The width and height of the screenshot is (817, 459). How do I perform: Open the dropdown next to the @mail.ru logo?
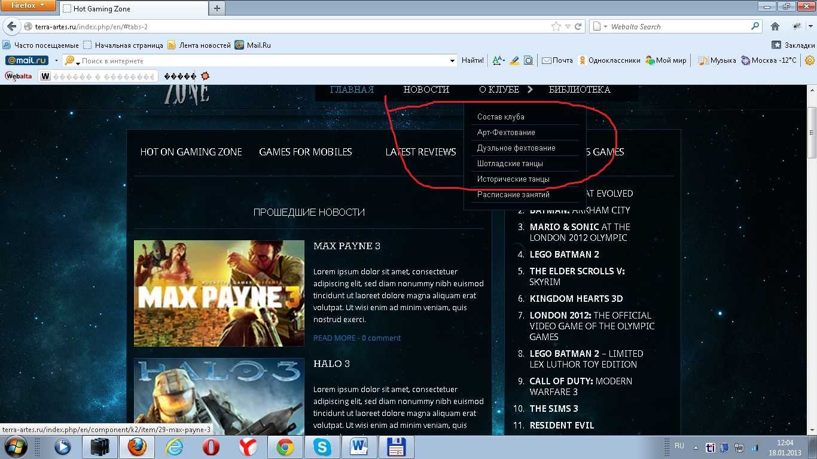click(56, 60)
